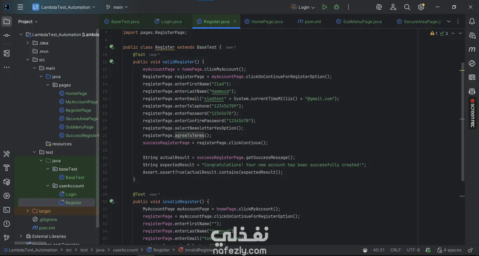Collapse the userAccount package

tap(48, 186)
